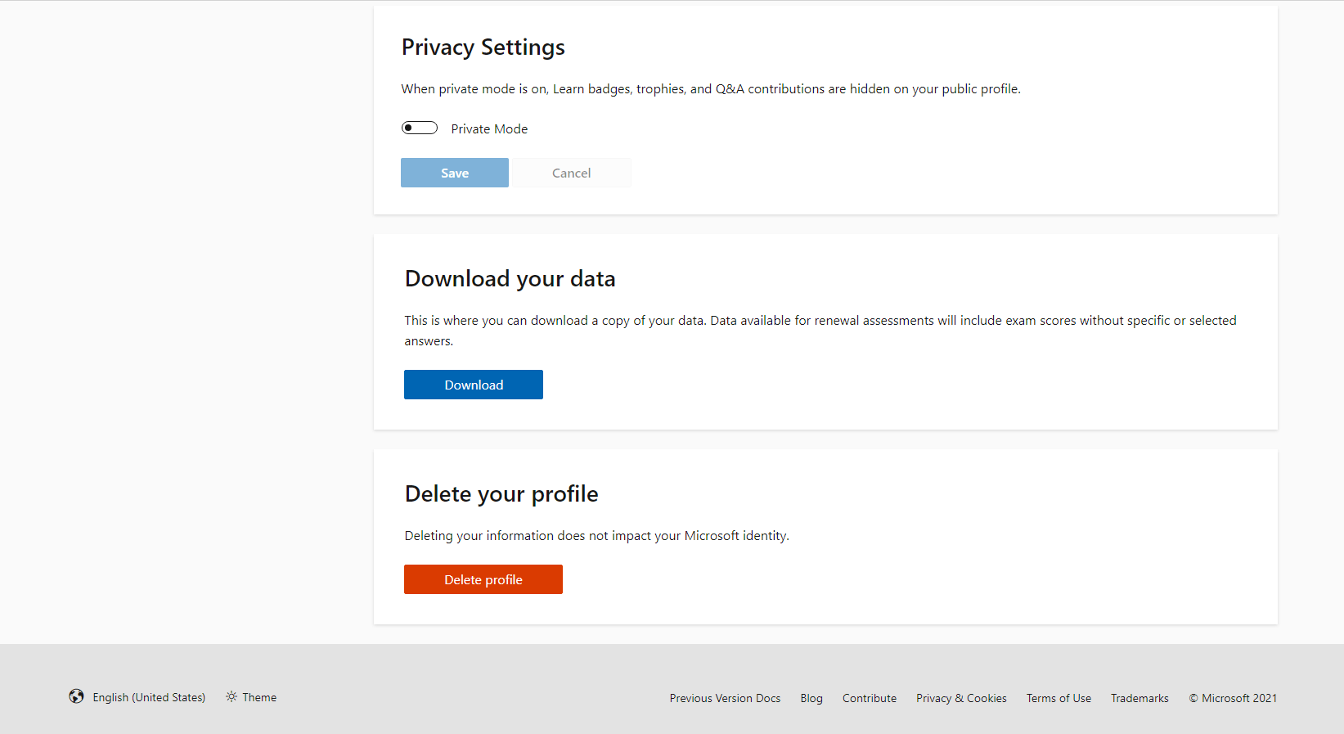Open the Blog footer link
The width and height of the screenshot is (1344, 734).
point(811,698)
